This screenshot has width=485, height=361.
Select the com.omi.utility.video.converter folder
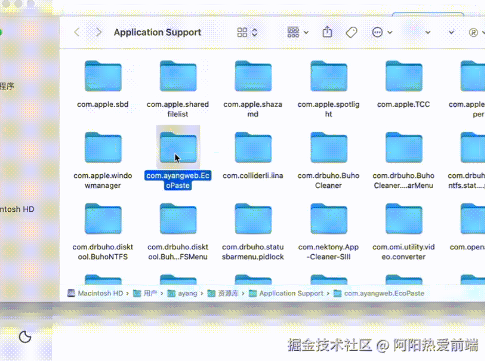coord(403,219)
